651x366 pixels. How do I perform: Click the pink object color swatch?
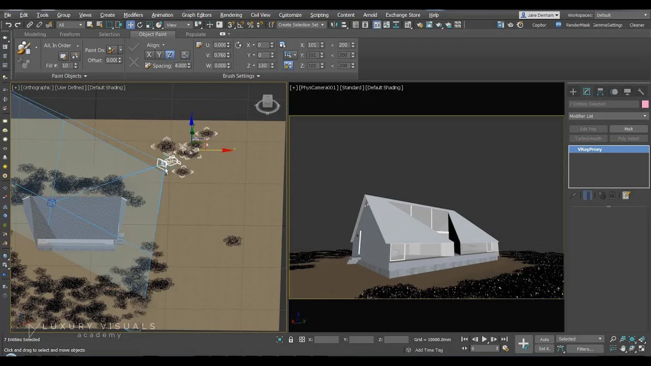tap(645, 104)
